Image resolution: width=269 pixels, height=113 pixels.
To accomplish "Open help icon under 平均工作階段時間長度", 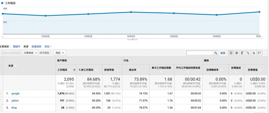I will (188, 72).
